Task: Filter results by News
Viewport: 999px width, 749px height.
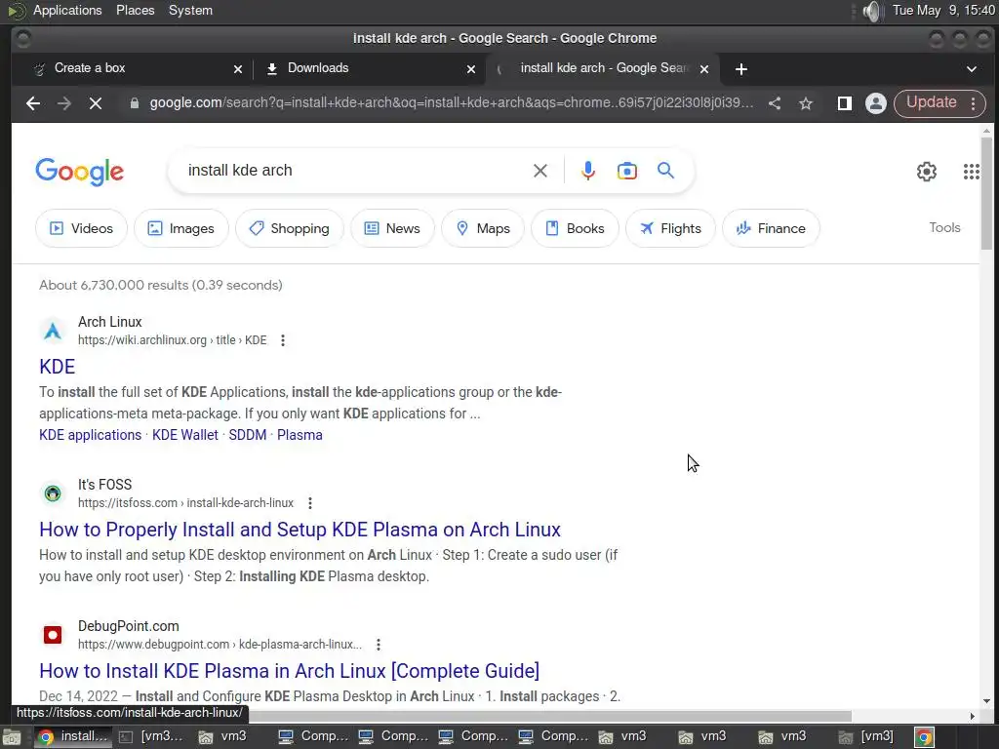Action: coord(392,228)
